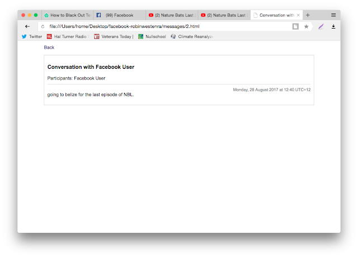Bookmark this page with the star icon
358x258 pixels.
pos(307,26)
